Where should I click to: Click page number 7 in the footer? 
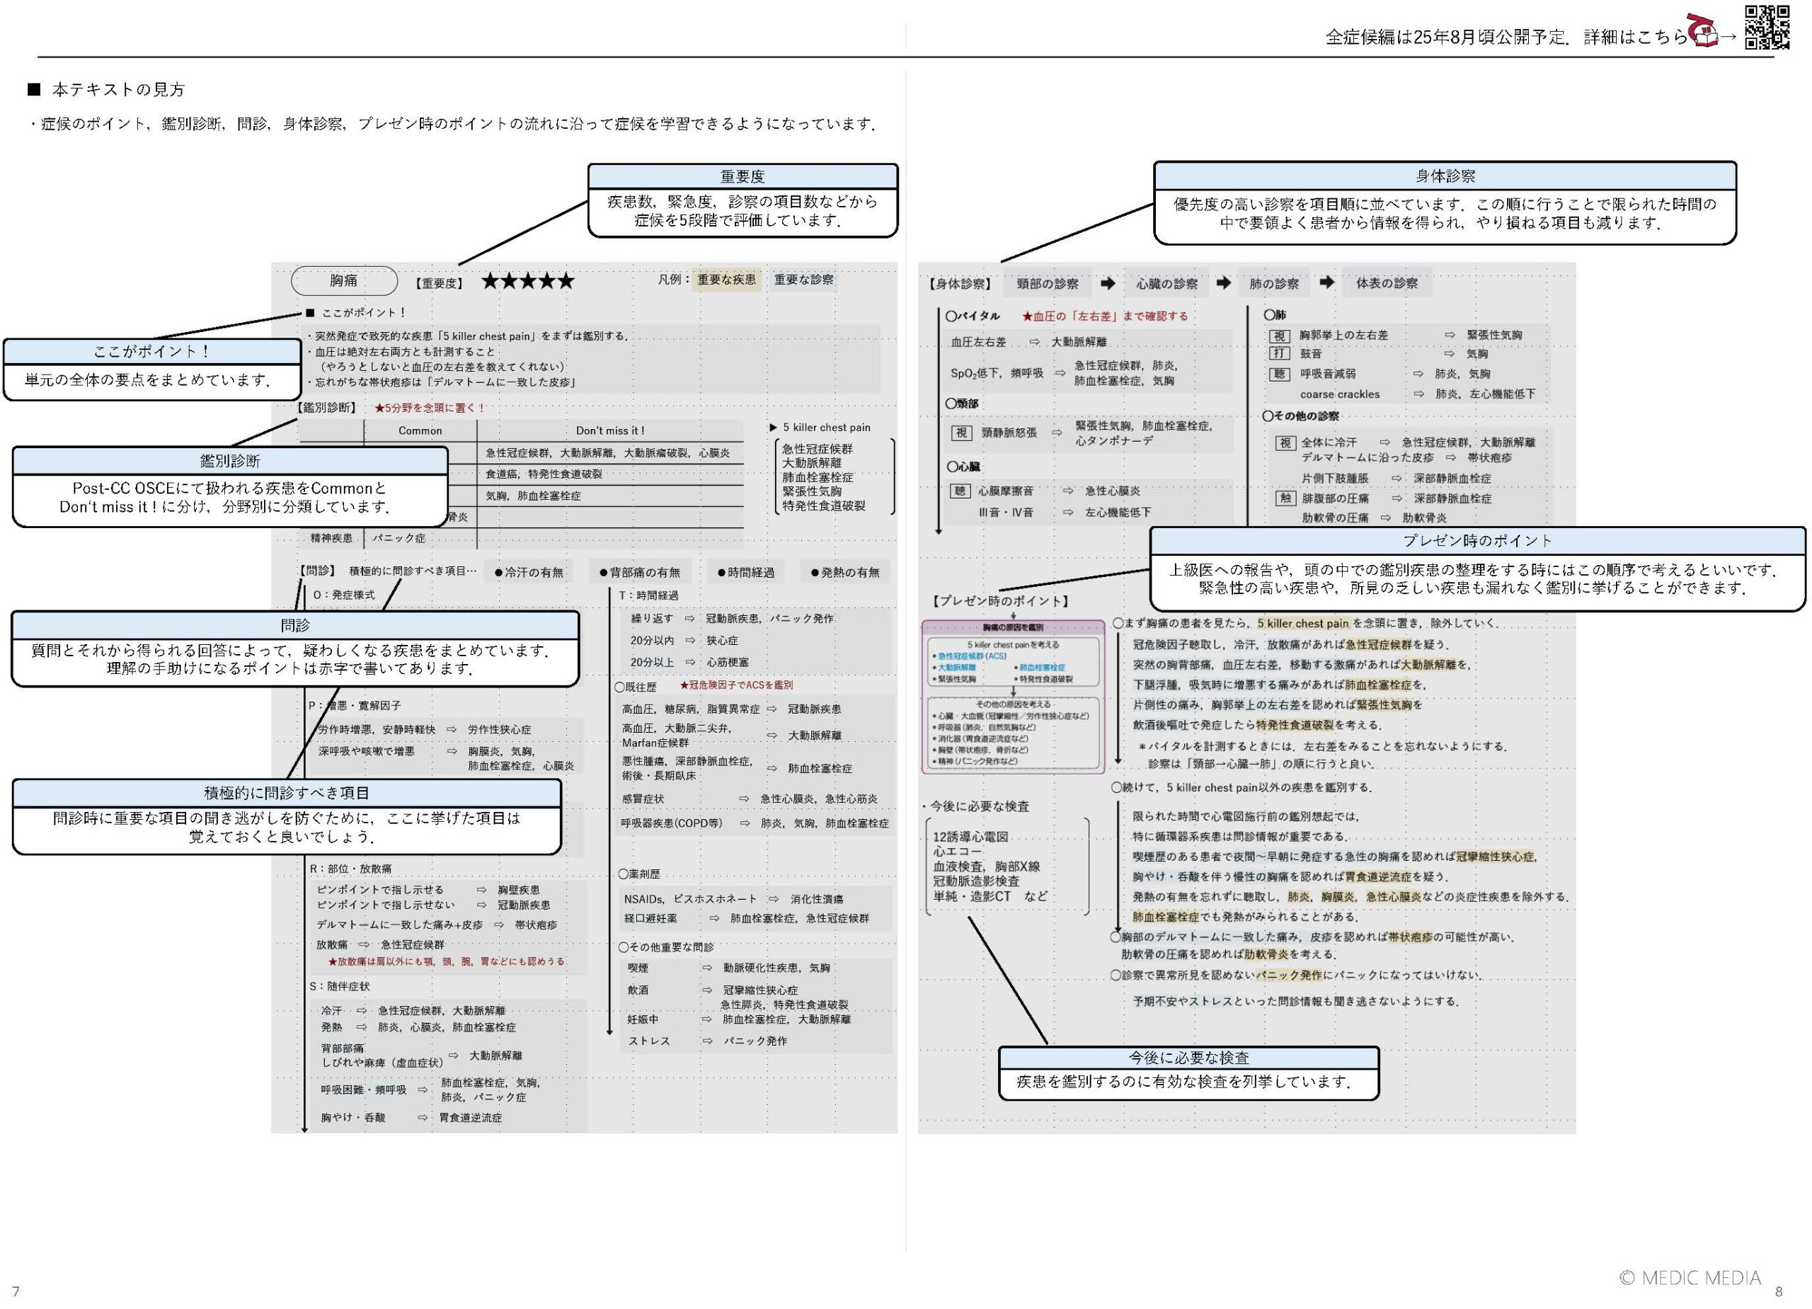pos(15,1291)
